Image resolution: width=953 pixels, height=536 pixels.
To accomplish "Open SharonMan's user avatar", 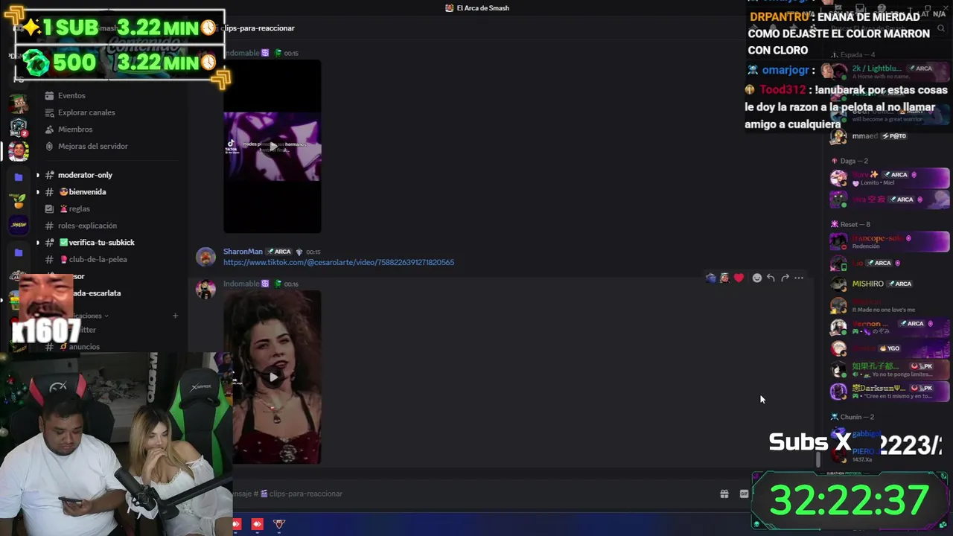I will (205, 258).
